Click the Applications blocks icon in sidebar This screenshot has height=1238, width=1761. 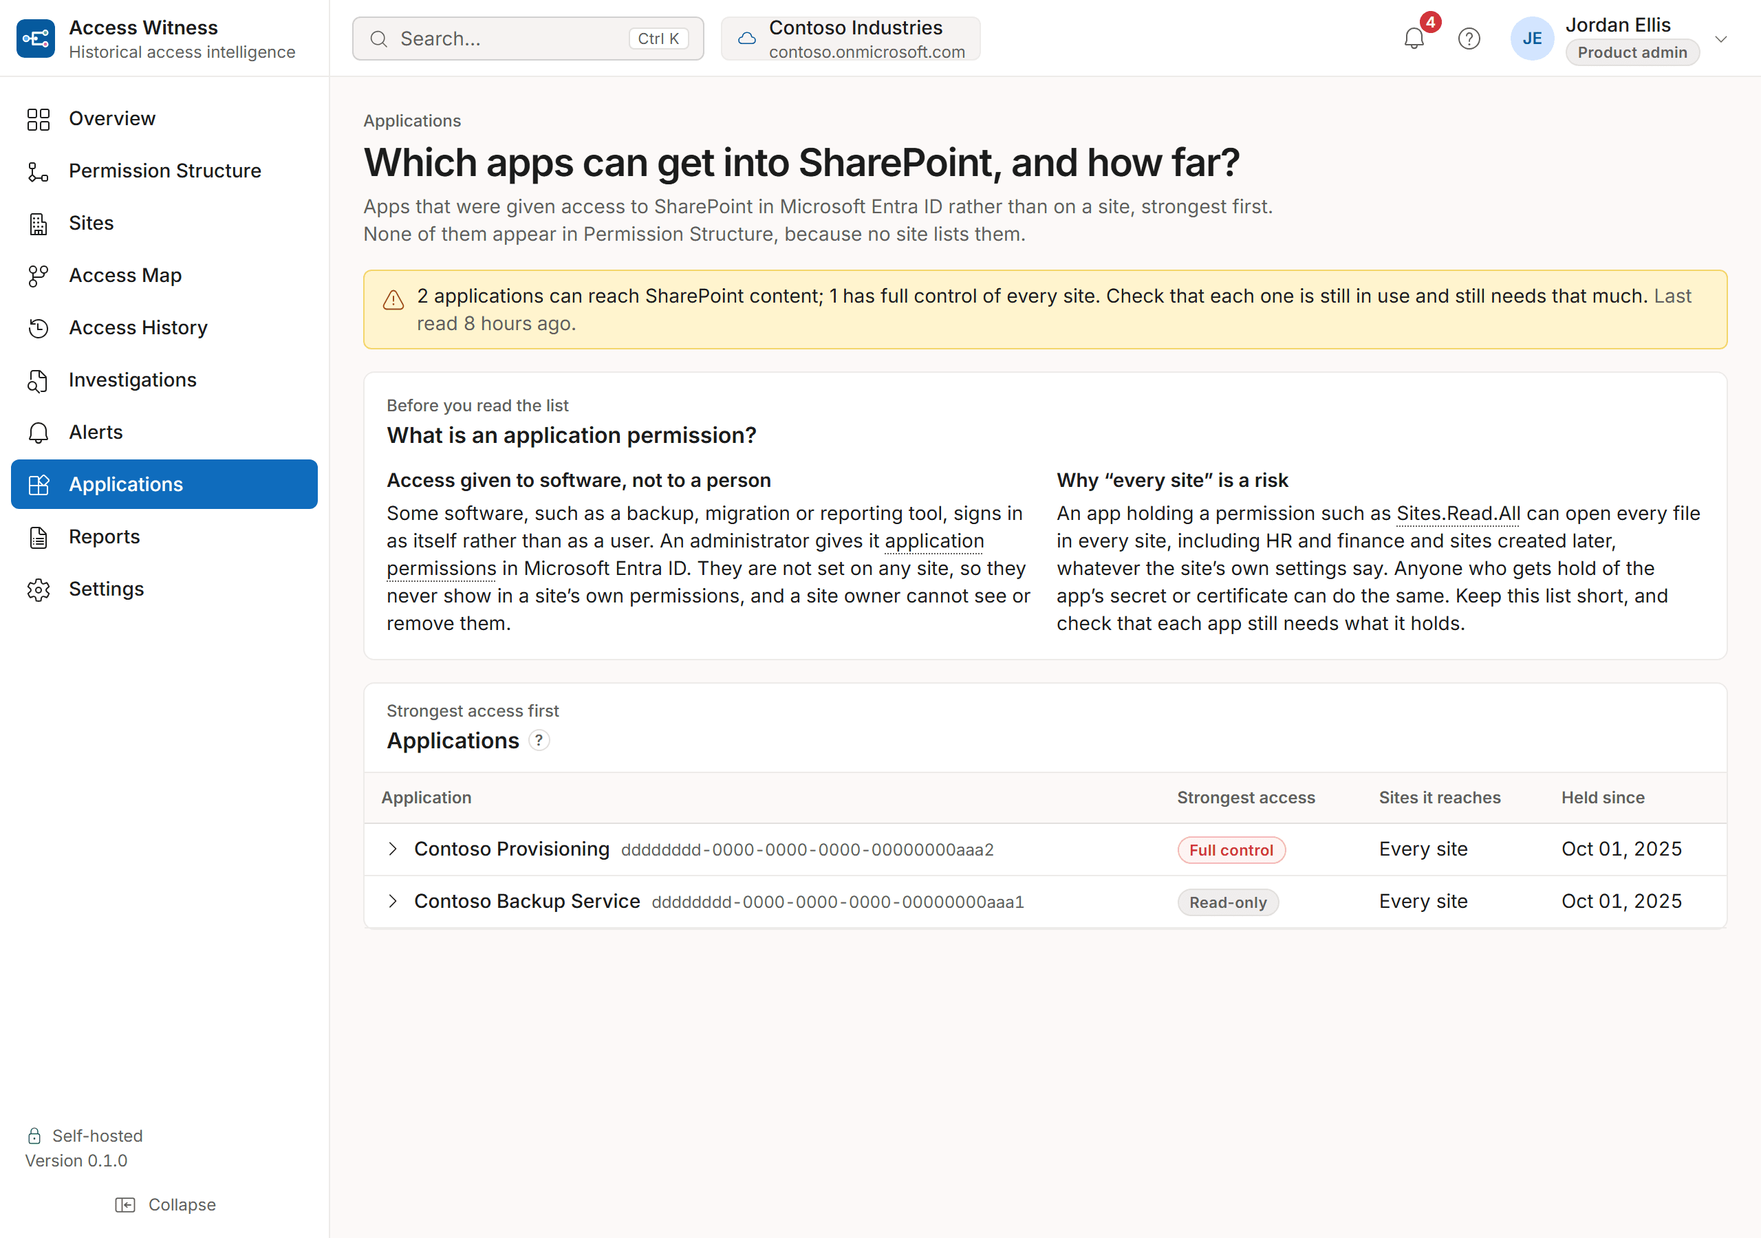[39, 485]
